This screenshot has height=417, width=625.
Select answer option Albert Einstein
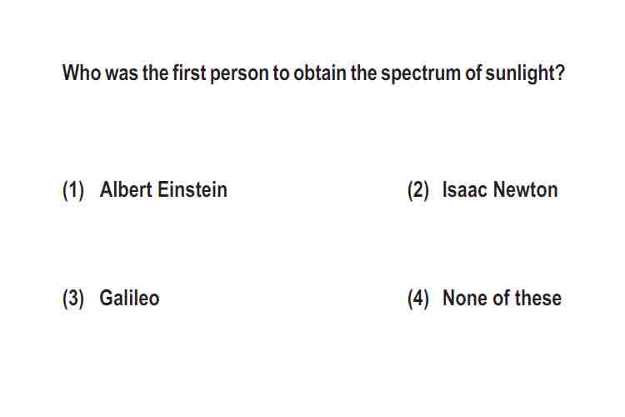tap(163, 189)
